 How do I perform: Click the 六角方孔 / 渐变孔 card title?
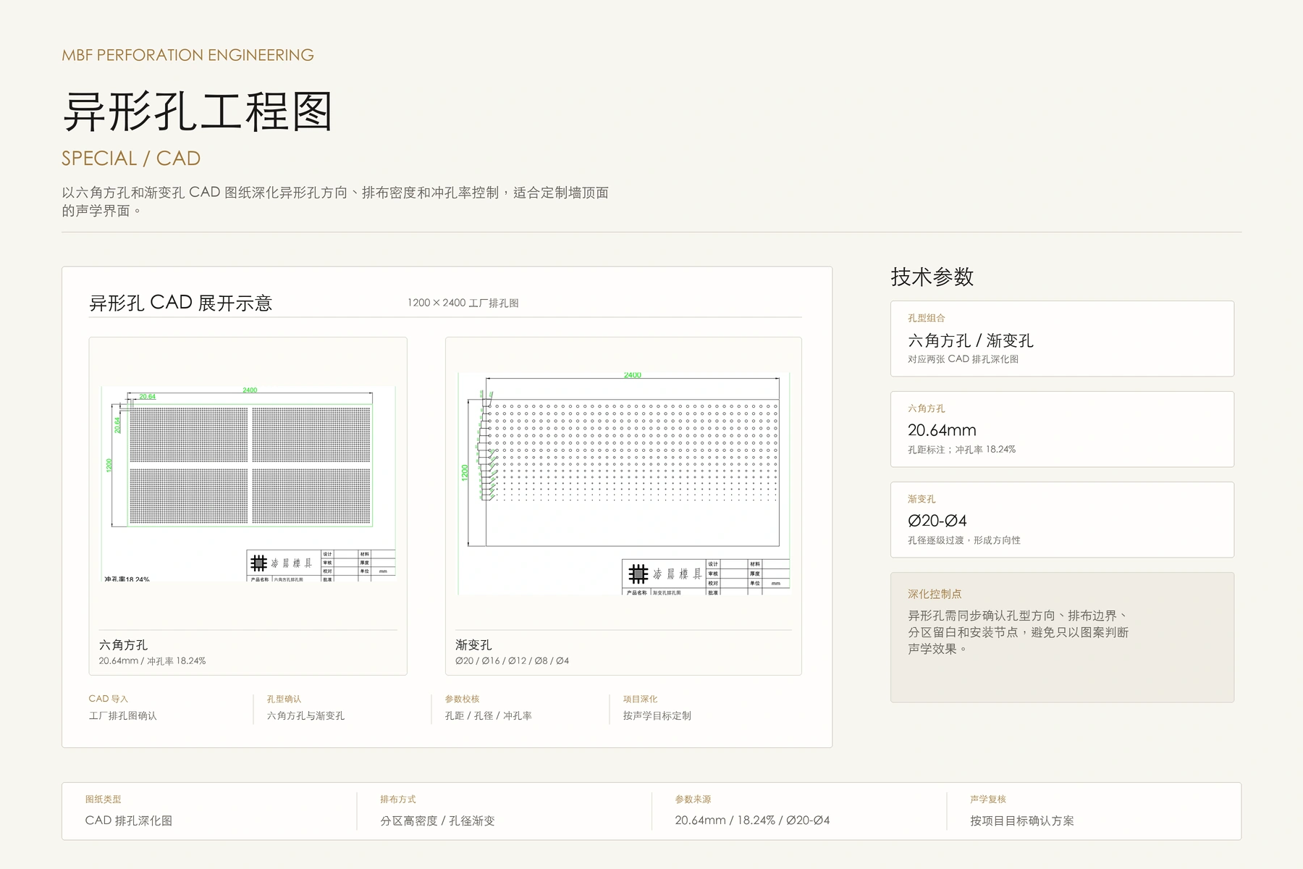970,340
